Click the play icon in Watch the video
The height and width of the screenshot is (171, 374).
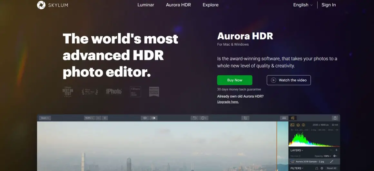273,80
